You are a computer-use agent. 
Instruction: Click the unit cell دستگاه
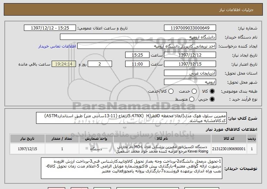coord(96,149)
